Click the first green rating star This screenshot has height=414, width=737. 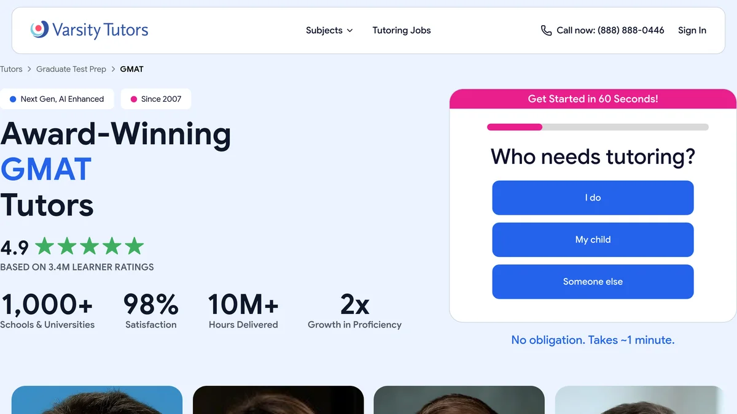[45, 246]
